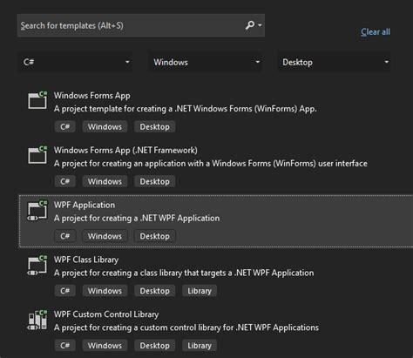Click the WPF Class Library template icon
413x358 pixels.
pos(37,265)
